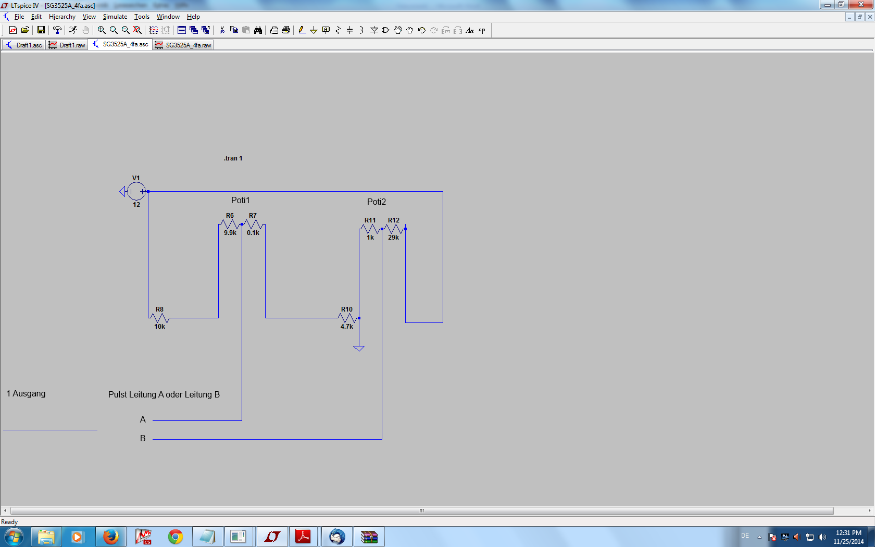Click the Halt simulation hand icon
The image size is (875, 547).
pyautogui.click(x=85, y=30)
